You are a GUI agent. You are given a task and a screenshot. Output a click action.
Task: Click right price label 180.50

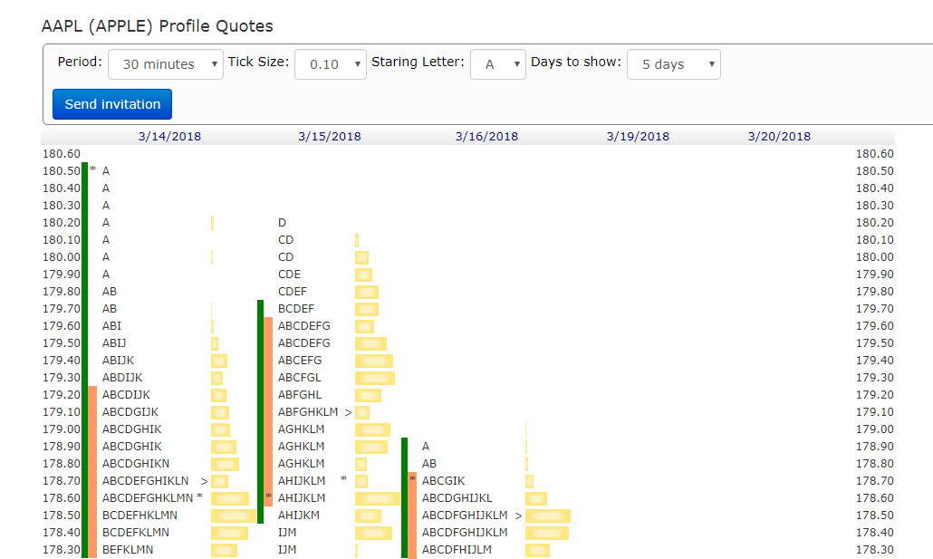[x=875, y=171]
